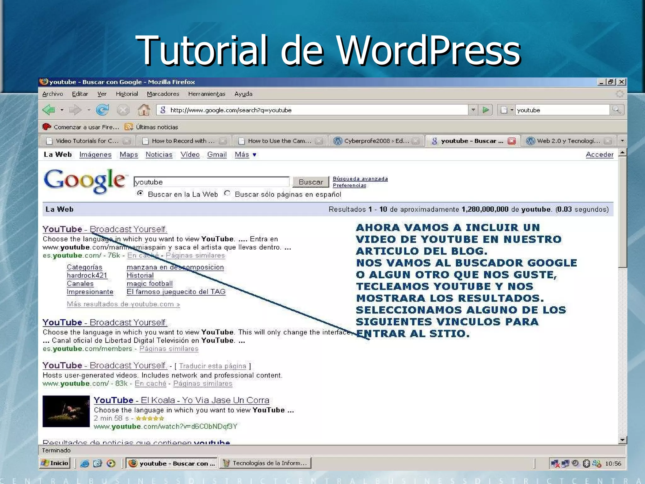Open first 'YouTube - Broadcast Yourself' result
The image size is (645, 484).
[105, 229]
